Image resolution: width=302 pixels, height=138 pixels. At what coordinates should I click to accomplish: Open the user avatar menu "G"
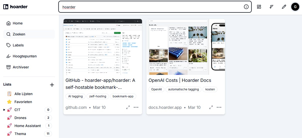point(295,7)
